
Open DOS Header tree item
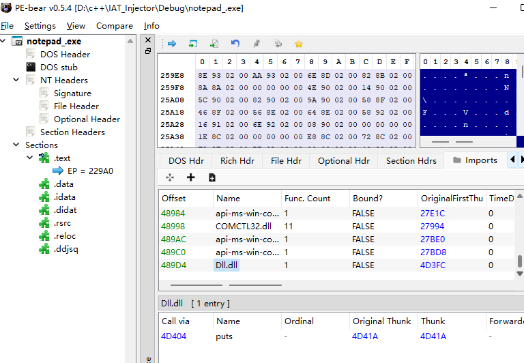pyautogui.click(x=65, y=54)
